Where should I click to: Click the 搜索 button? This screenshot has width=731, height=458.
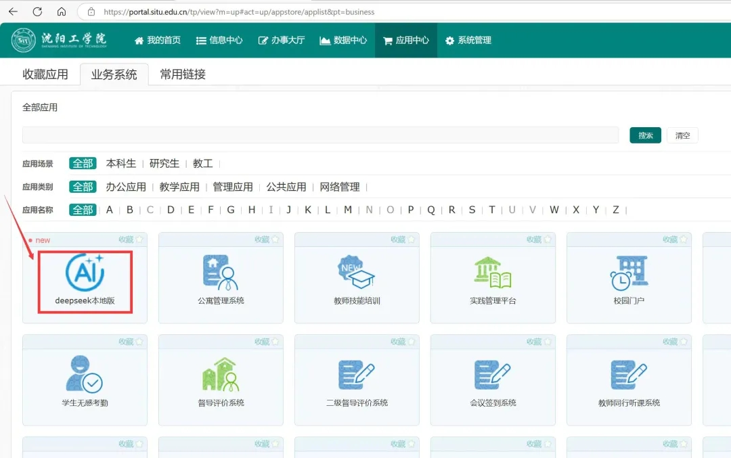tap(645, 135)
